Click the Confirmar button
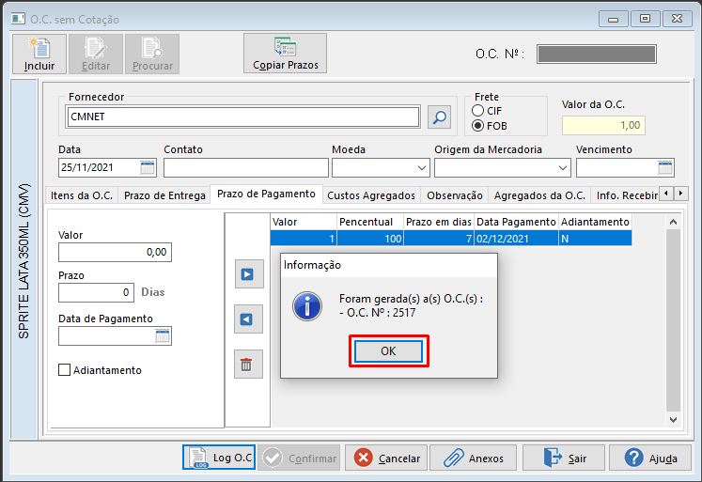 click(x=299, y=458)
